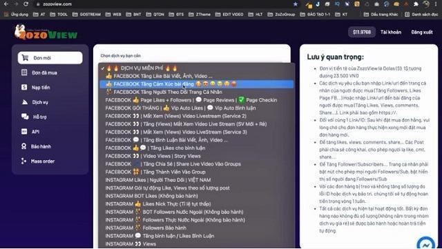Click the browser forward arrow
This screenshot has height=249, width=442.
(x=16, y=4)
